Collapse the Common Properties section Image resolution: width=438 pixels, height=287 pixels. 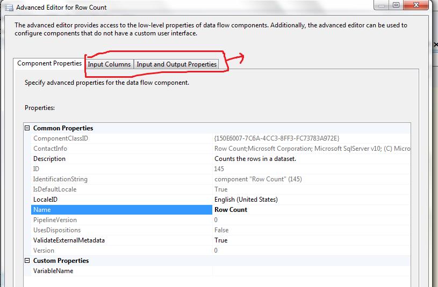pos(27,128)
